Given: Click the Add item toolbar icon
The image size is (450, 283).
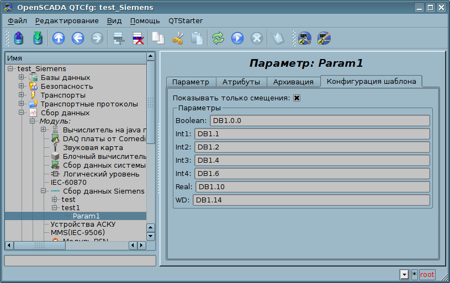Looking at the screenshot, I should tap(118, 38).
